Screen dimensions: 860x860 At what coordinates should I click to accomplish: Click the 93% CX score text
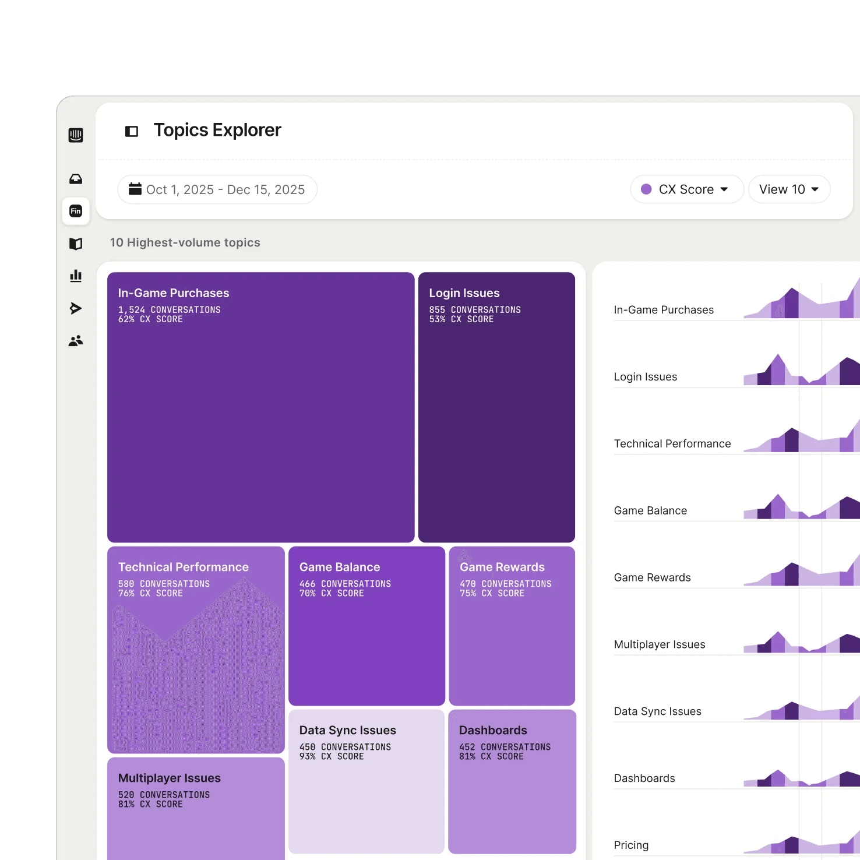332,756
